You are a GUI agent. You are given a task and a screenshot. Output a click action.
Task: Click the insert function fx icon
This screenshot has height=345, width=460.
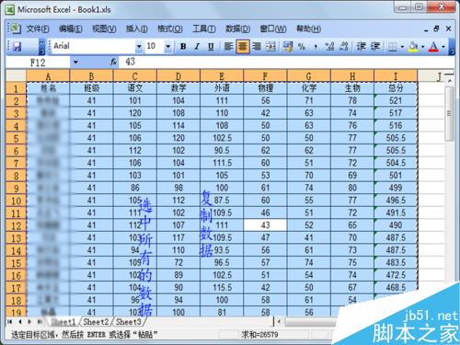tap(113, 63)
